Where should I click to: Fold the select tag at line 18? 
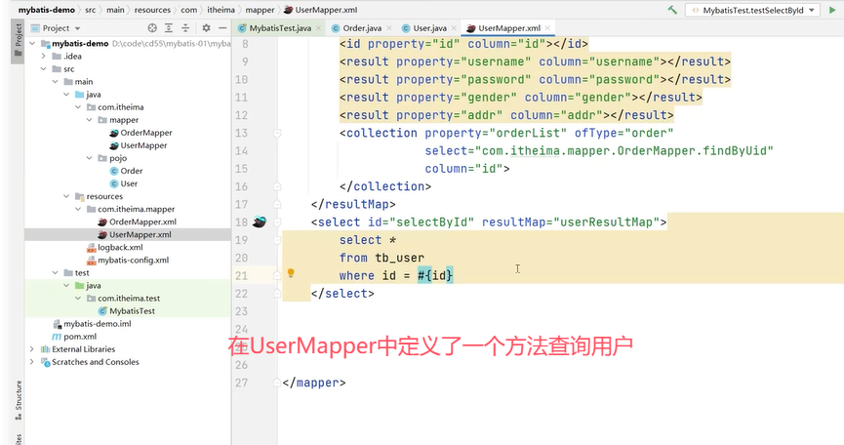click(x=277, y=222)
